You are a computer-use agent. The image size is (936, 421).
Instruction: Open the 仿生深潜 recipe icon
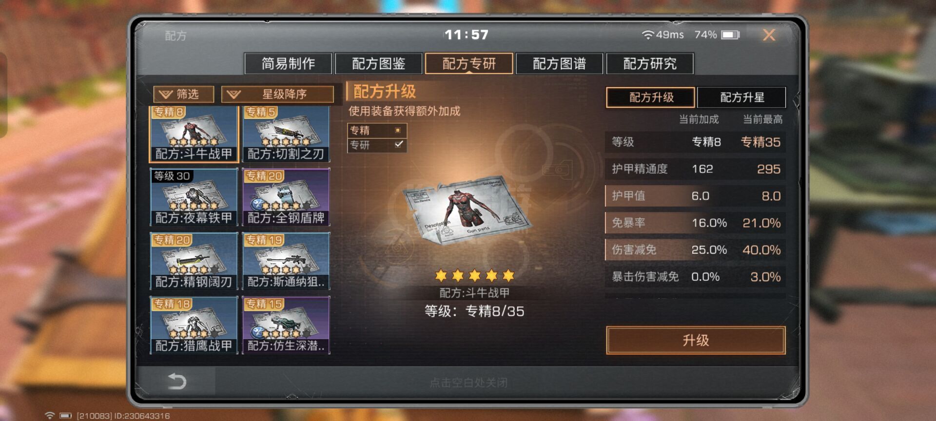coord(286,325)
